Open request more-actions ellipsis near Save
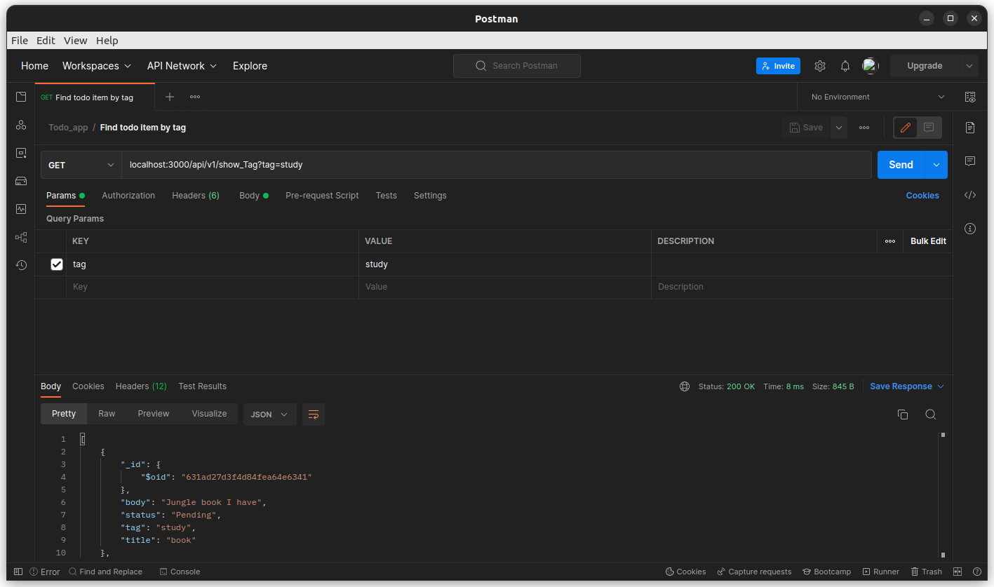Image resolution: width=994 pixels, height=587 pixels. [864, 128]
